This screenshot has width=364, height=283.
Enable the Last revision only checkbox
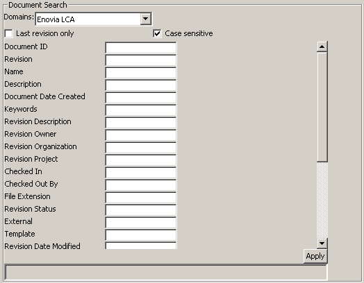8,33
